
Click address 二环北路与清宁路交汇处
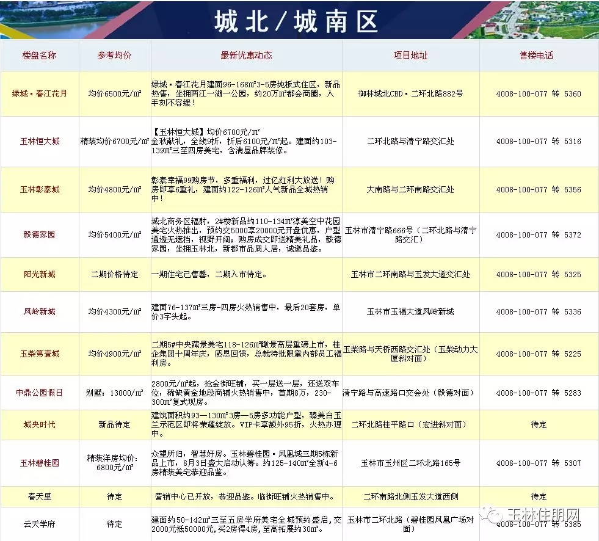pyautogui.click(x=411, y=142)
